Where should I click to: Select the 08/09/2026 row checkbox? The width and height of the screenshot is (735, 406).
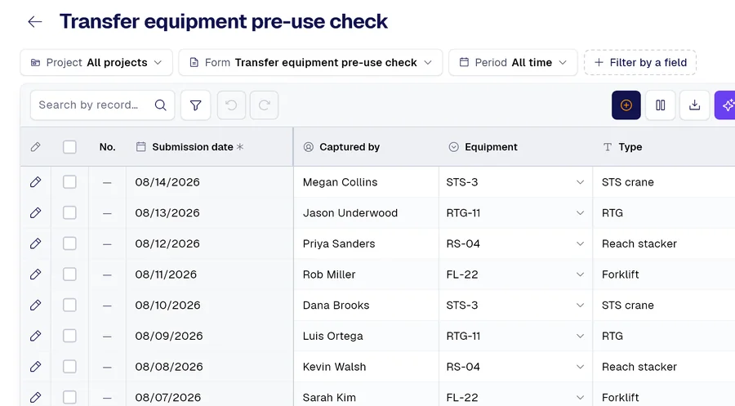tap(69, 336)
